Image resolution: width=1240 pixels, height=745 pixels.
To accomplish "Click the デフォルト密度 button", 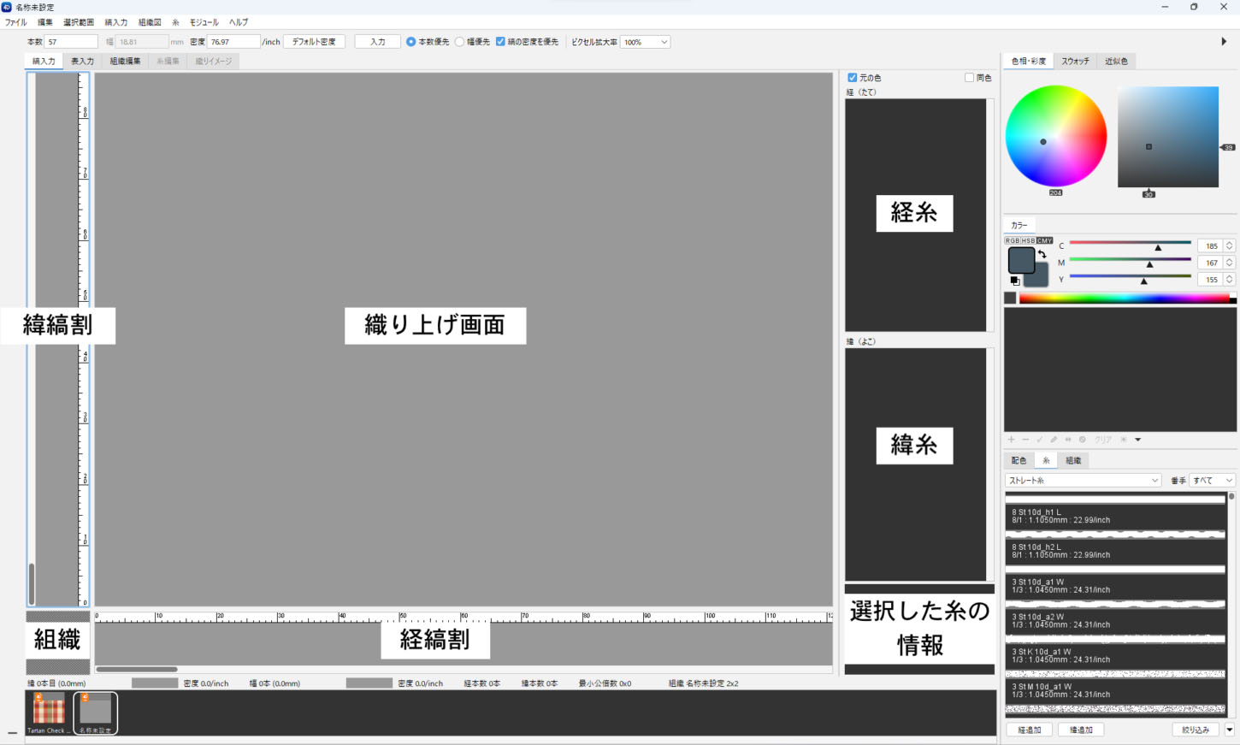I will pos(314,42).
